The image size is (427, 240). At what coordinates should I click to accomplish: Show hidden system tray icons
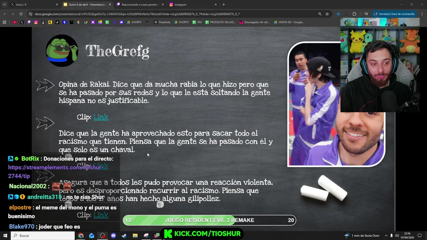click(386, 236)
